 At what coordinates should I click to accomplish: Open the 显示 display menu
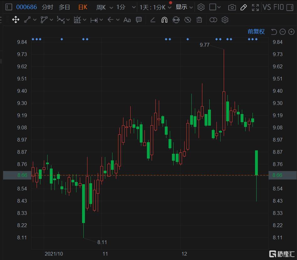click(184, 7)
